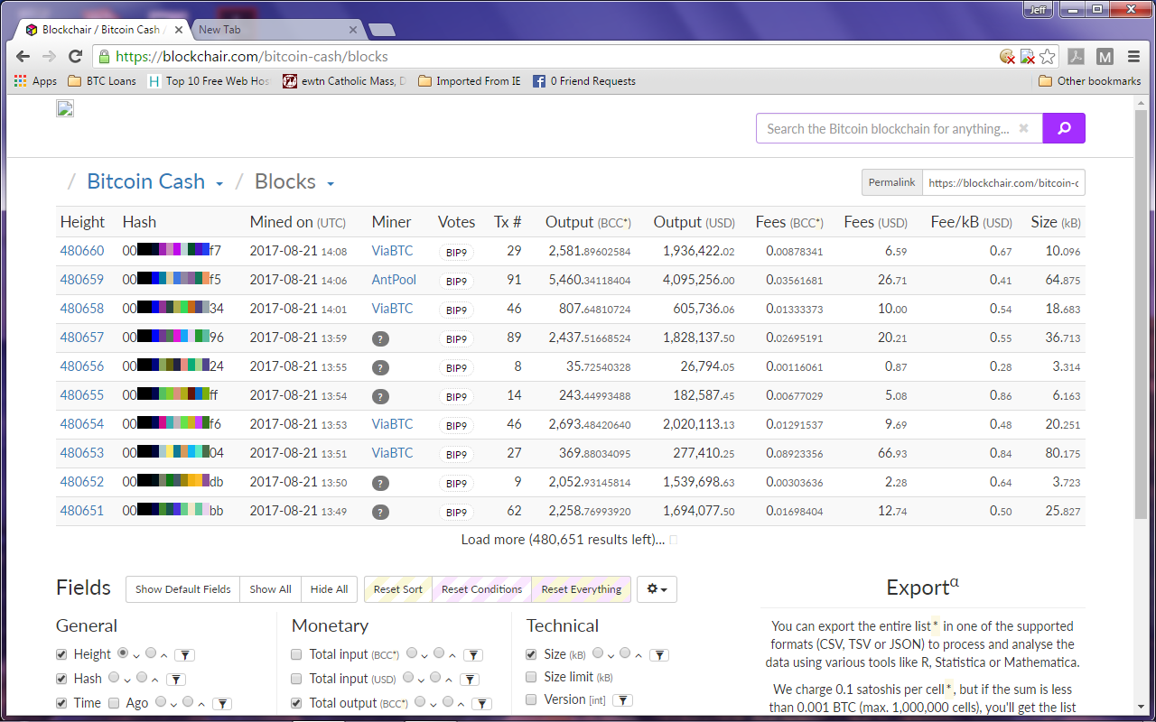This screenshot has height=722, width=1156.
Task: Enable the Ago checkbox
Action: pyautogui.click(x=114, y=703)
